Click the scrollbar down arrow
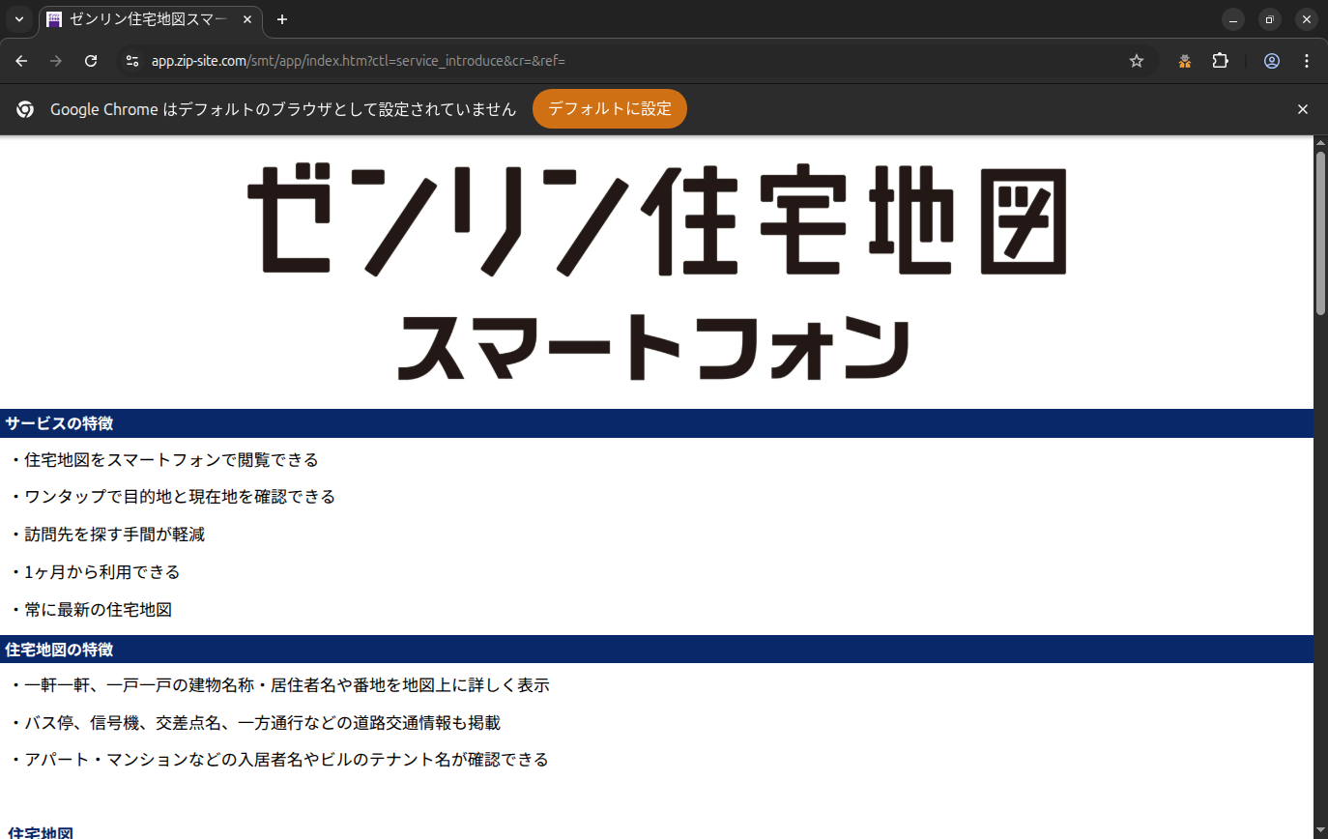Image resolution: width=1328 pixels, height=839 pixels. pos(1320,832)
